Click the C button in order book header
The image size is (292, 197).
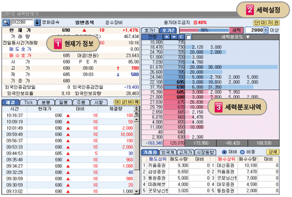tap(181, 37)
